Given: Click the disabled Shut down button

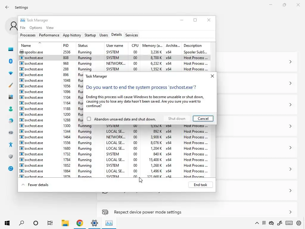Looking at the screenshot, I should (x=176, y=119).
